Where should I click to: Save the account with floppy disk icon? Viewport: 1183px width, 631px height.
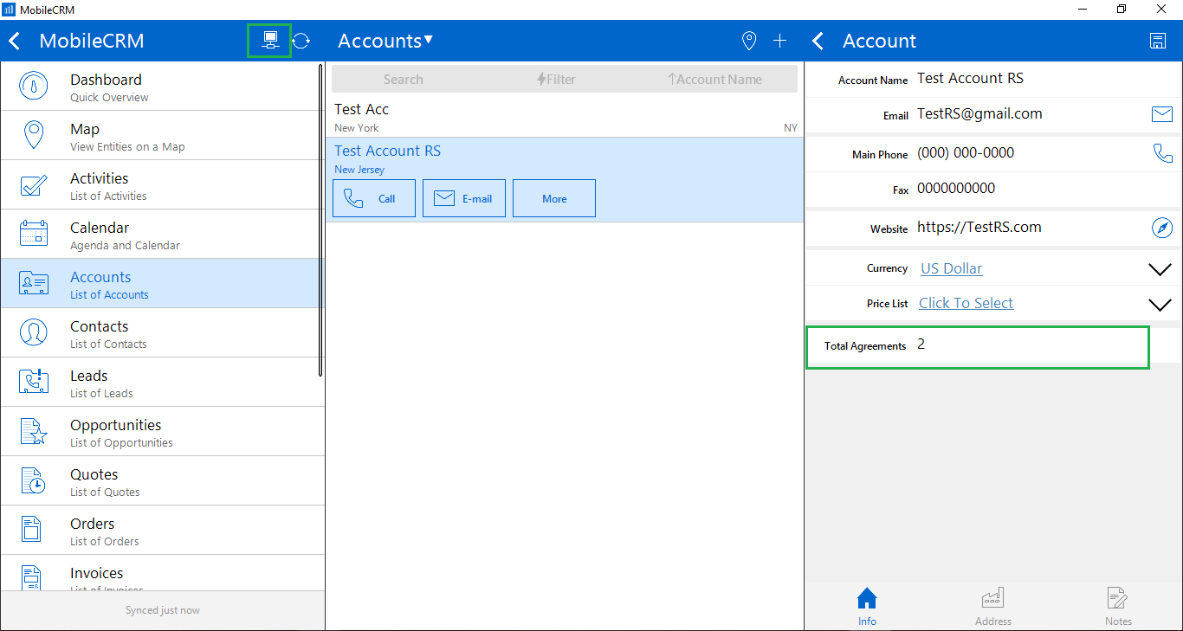1157,41
